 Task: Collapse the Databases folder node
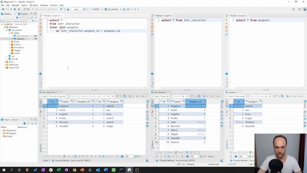tap(4, 27)
